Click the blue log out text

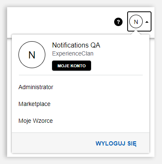tap(116, 143)
